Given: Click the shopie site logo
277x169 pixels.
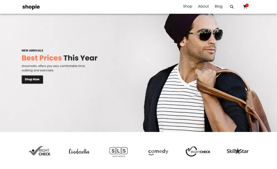Looking at the screenshot, I should [31, 7].
